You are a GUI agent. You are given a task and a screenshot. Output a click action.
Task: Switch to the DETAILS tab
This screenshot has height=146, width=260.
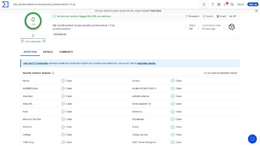(48, 52)
